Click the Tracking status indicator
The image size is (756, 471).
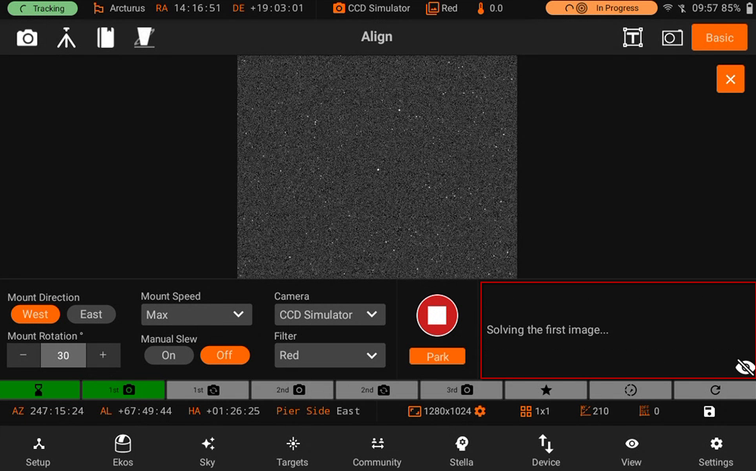[x=43, y=8]
